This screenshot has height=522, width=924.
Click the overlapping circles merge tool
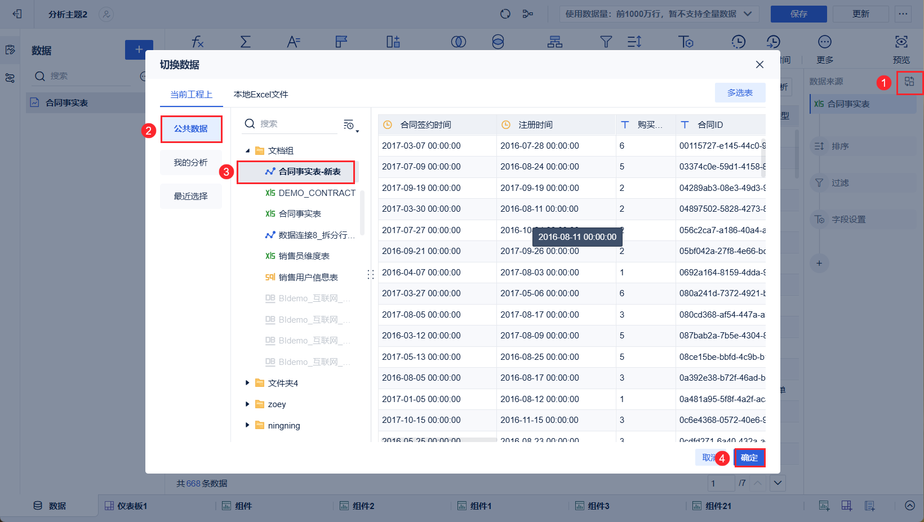(459, 42)
